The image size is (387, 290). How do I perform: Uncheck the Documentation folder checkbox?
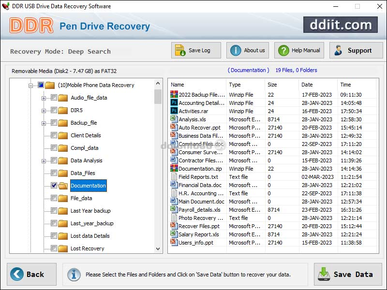click(54, 186)
